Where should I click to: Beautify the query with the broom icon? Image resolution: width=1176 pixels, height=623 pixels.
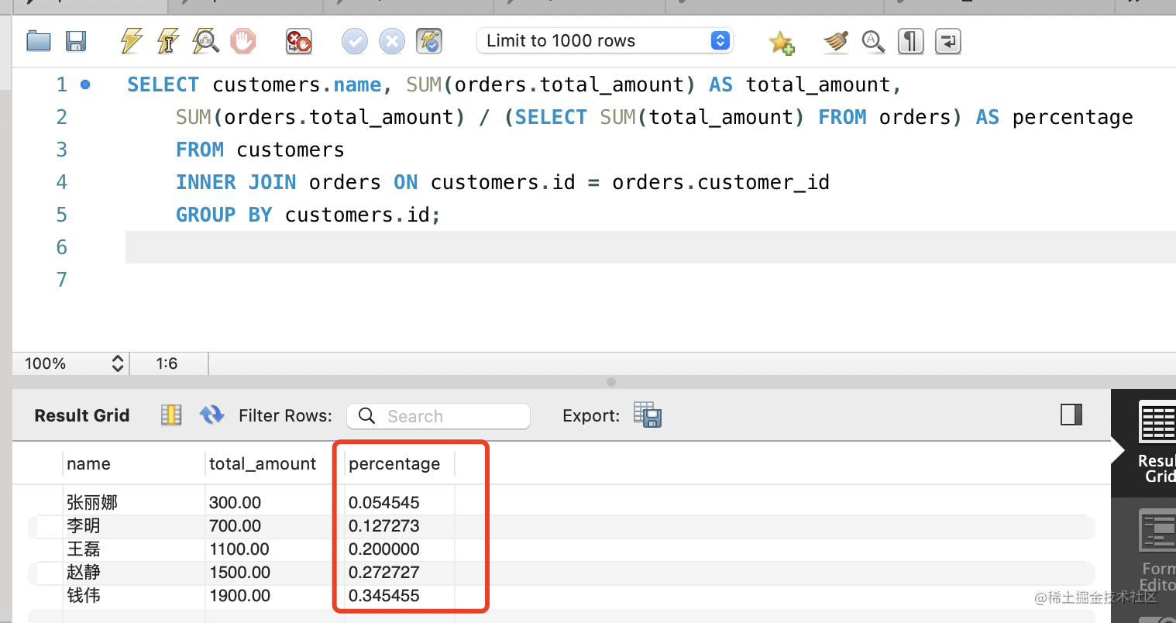[836, 41]
